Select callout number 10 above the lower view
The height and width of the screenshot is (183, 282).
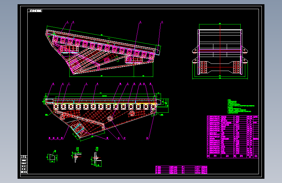(120, 84)
